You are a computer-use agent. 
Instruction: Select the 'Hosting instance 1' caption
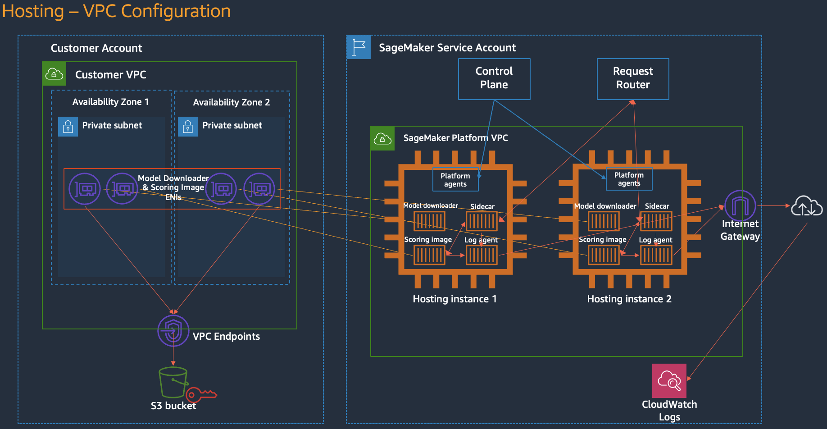[455, 299]
